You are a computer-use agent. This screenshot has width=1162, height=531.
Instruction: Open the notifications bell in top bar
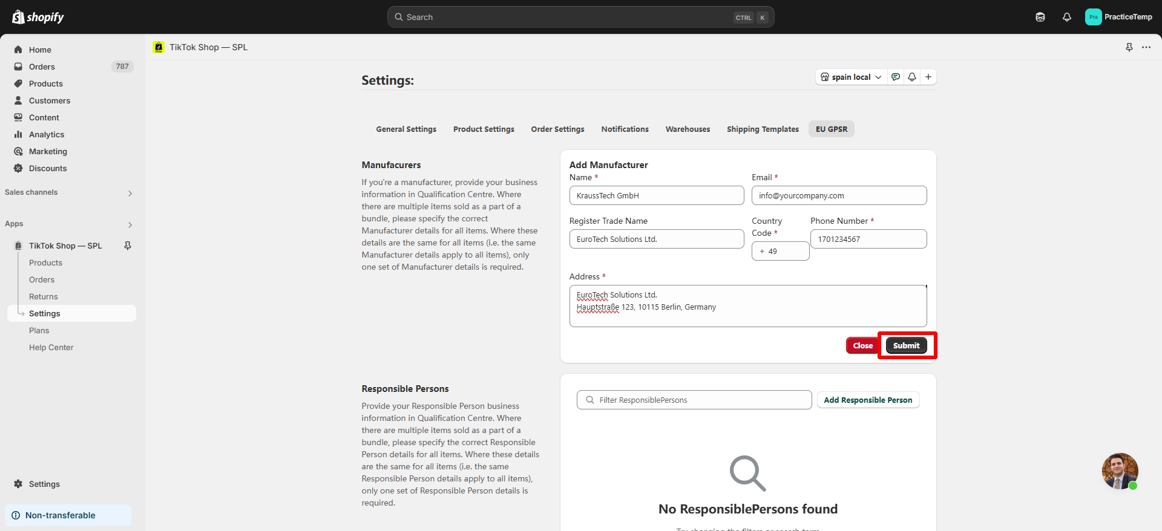click(x=1066, y=17)
